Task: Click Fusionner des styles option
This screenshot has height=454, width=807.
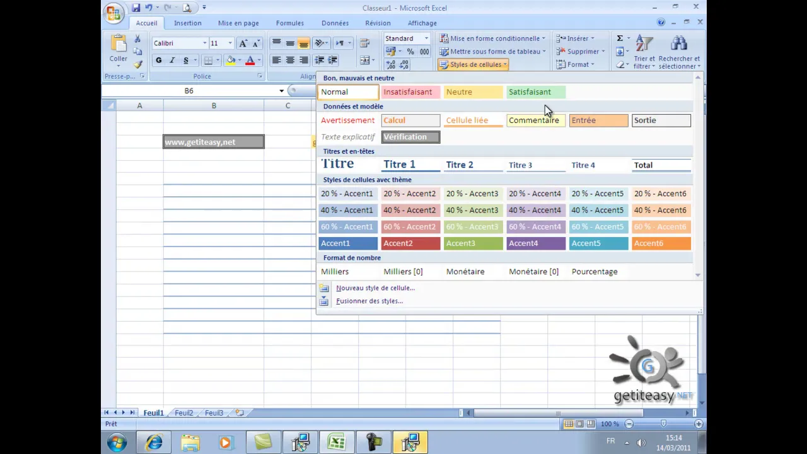Action: (369, 301)
